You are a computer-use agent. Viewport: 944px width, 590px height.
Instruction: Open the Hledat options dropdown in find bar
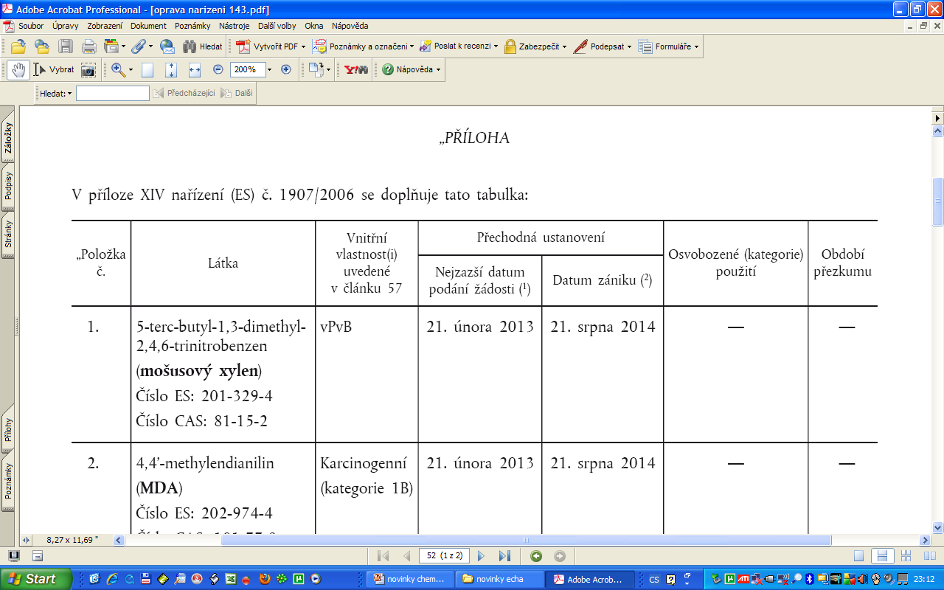tap(56, 94)
